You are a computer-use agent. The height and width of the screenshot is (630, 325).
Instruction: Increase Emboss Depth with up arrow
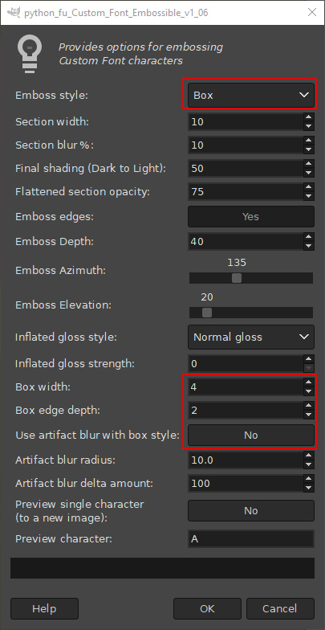[x=308, y=236]
